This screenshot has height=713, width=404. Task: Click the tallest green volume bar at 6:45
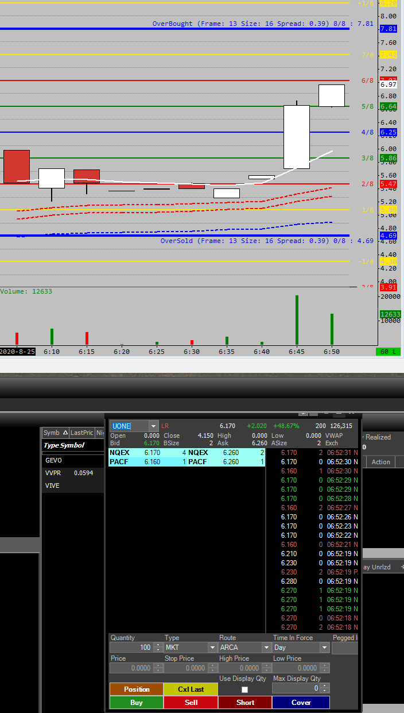297,320
